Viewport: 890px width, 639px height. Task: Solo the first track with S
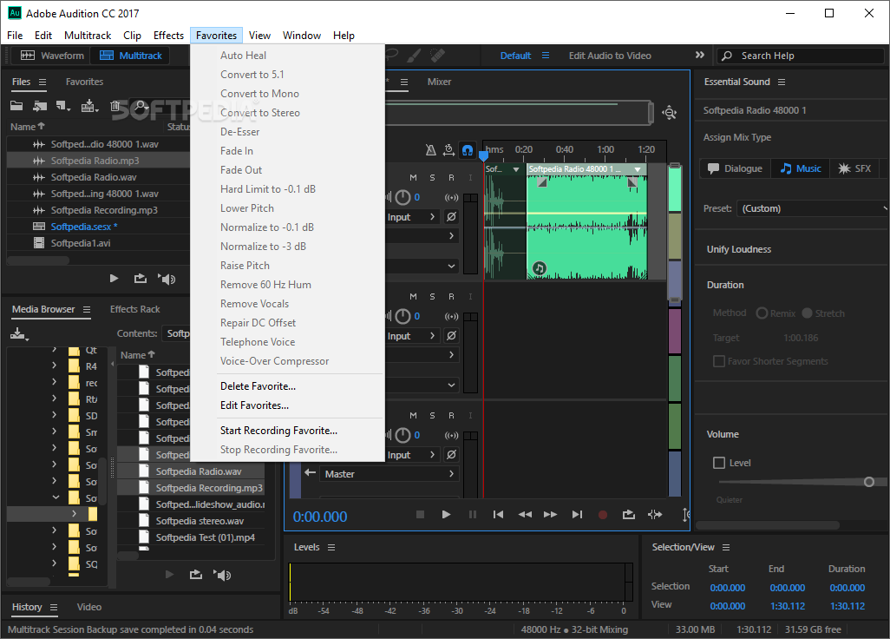[433, 178]
